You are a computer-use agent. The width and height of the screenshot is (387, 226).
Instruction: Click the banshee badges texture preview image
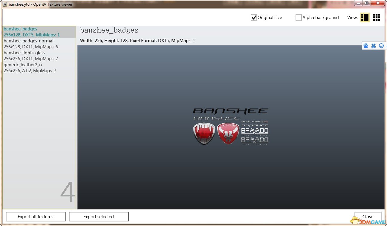click(231, 127)
